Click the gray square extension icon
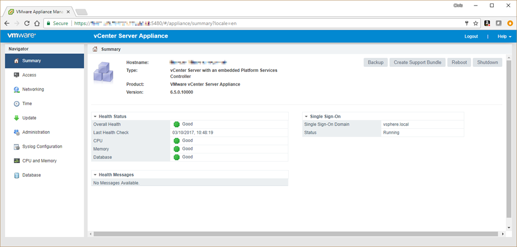 [x=498, y=23]
